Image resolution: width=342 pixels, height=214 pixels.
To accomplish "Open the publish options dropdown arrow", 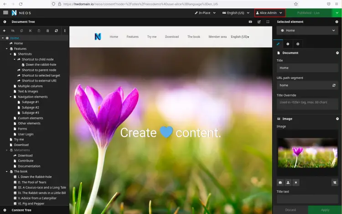I will point(337,13).
